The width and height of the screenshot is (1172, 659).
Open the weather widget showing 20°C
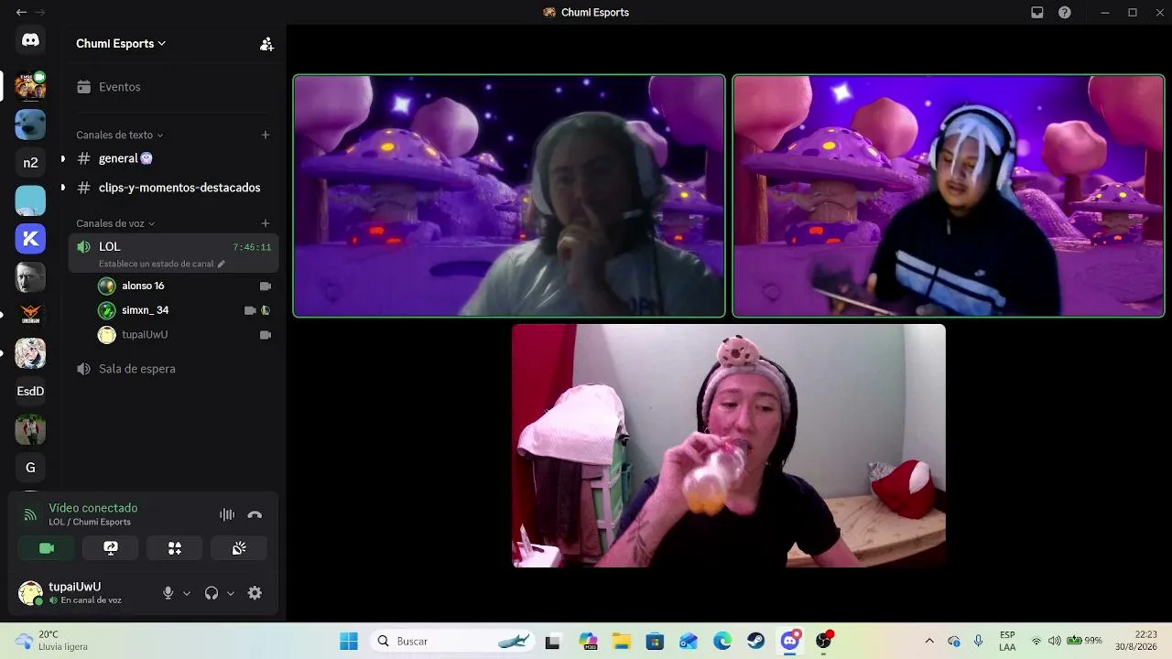coord(53,641)
